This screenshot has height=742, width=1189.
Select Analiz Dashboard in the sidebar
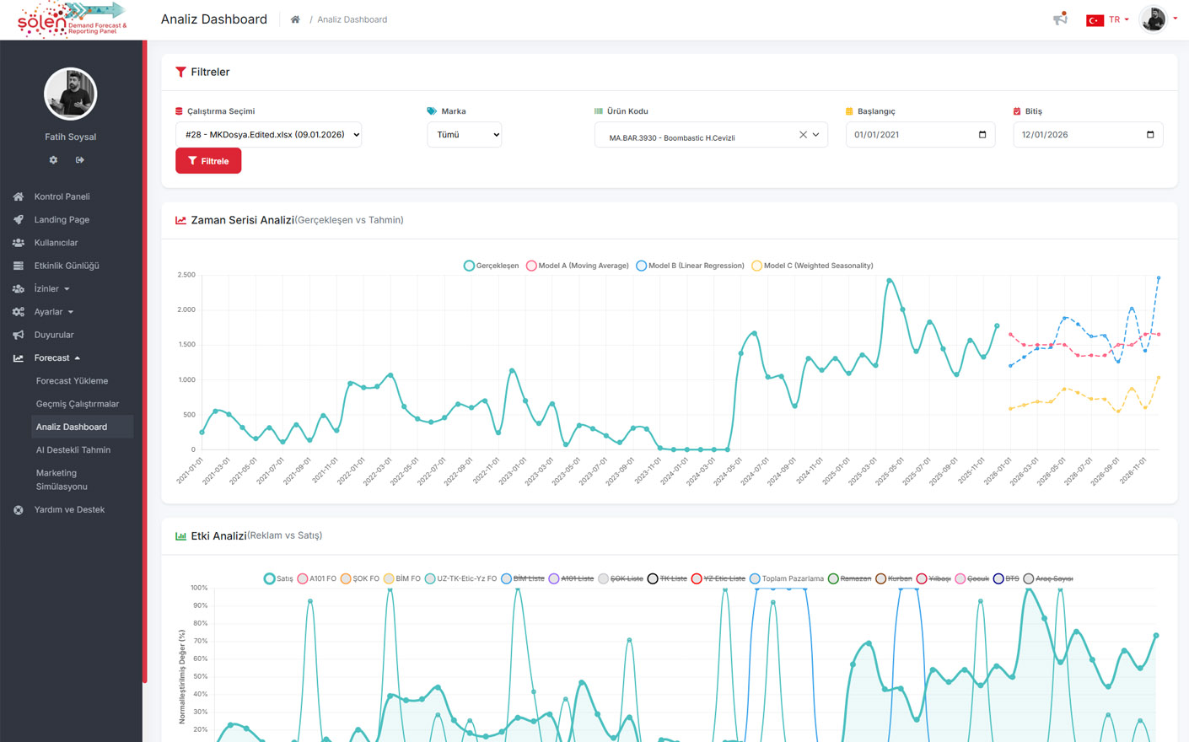tap(81, 427)
